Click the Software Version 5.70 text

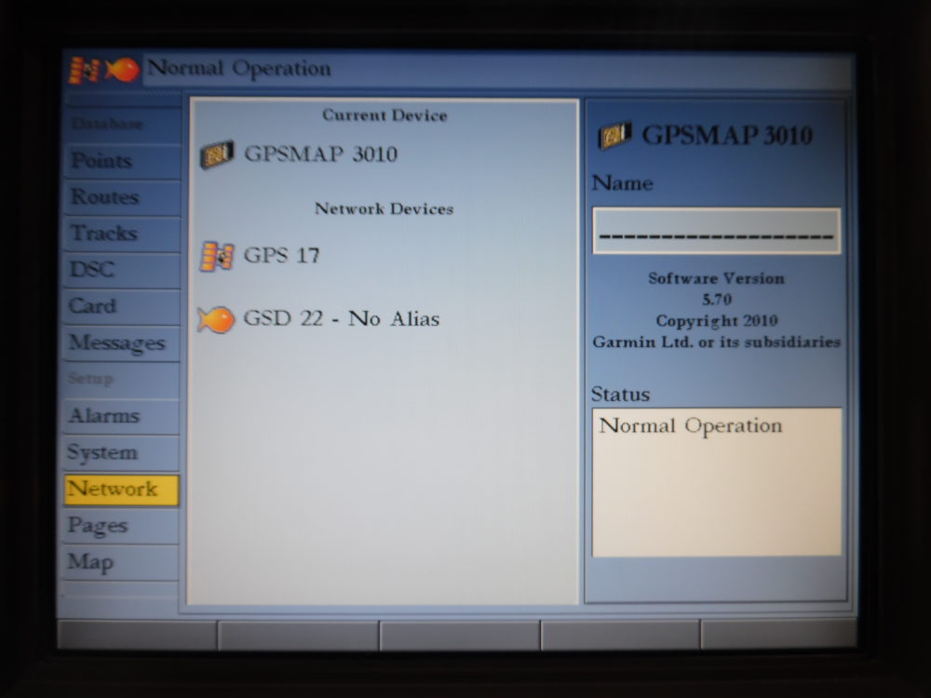[717, 289]
